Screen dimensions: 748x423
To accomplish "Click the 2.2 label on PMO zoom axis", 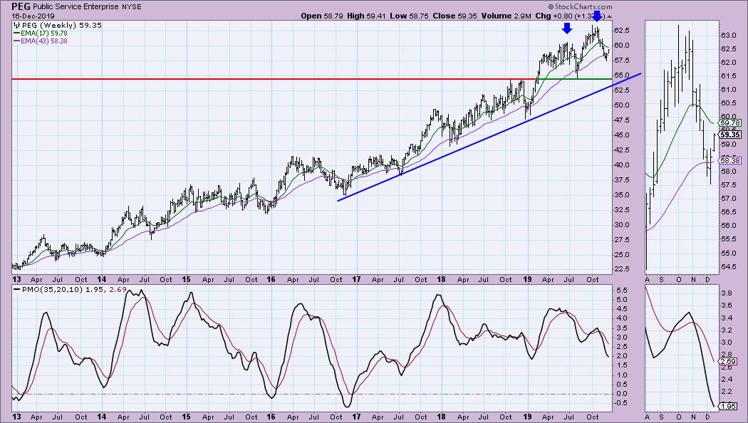I will click(x=728, y=392).
